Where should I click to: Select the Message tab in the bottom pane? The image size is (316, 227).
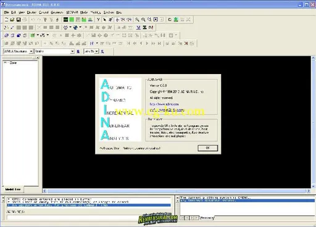(x=207, y=218)
